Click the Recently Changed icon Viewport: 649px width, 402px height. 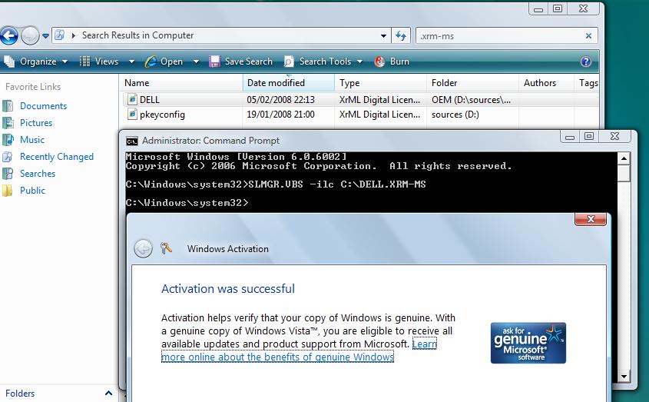point(8,157)
